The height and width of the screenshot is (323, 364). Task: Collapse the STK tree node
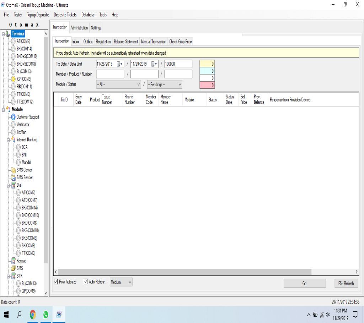[9, 277]
